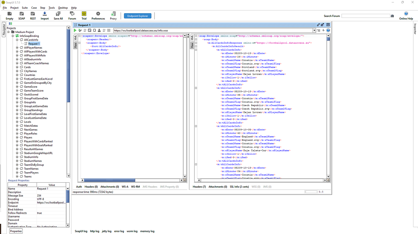Save all projects with Save All icon
Image resolution: width=418 pixels, height=234 pixels.
click(58, 14)
